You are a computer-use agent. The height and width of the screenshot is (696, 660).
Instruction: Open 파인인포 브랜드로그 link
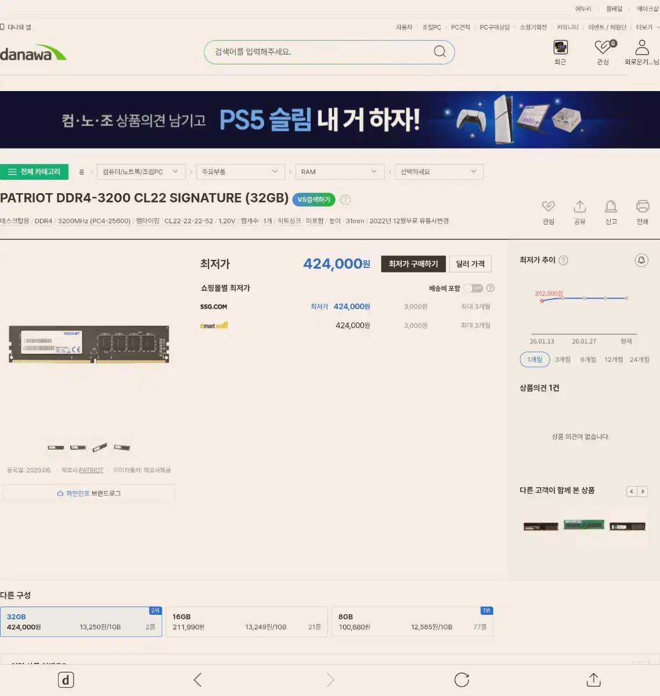coord(89,494)
